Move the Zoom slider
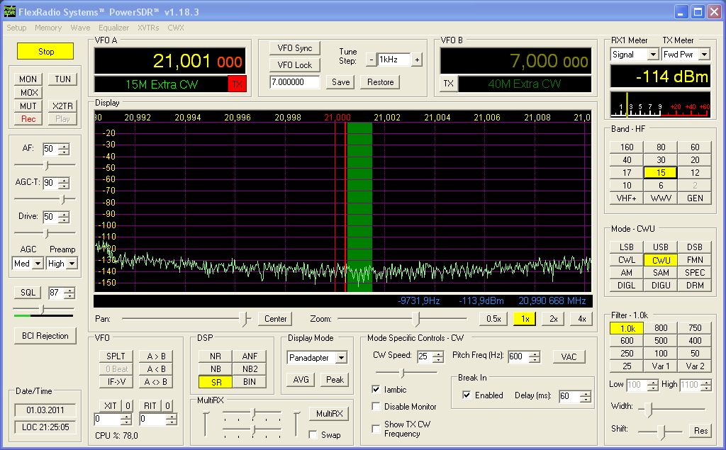726x450 pixels. 416,319
